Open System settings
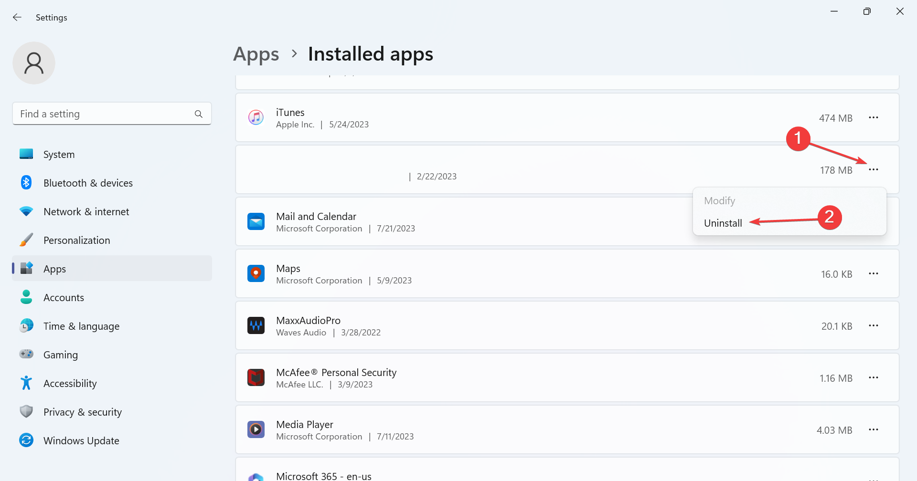The image size is (917, 481). [x=112, y=155]
